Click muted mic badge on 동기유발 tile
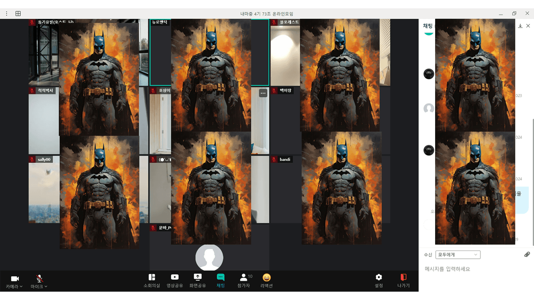Image resolution: width=534 pixels, height=300 pixels. click(32, 22)
